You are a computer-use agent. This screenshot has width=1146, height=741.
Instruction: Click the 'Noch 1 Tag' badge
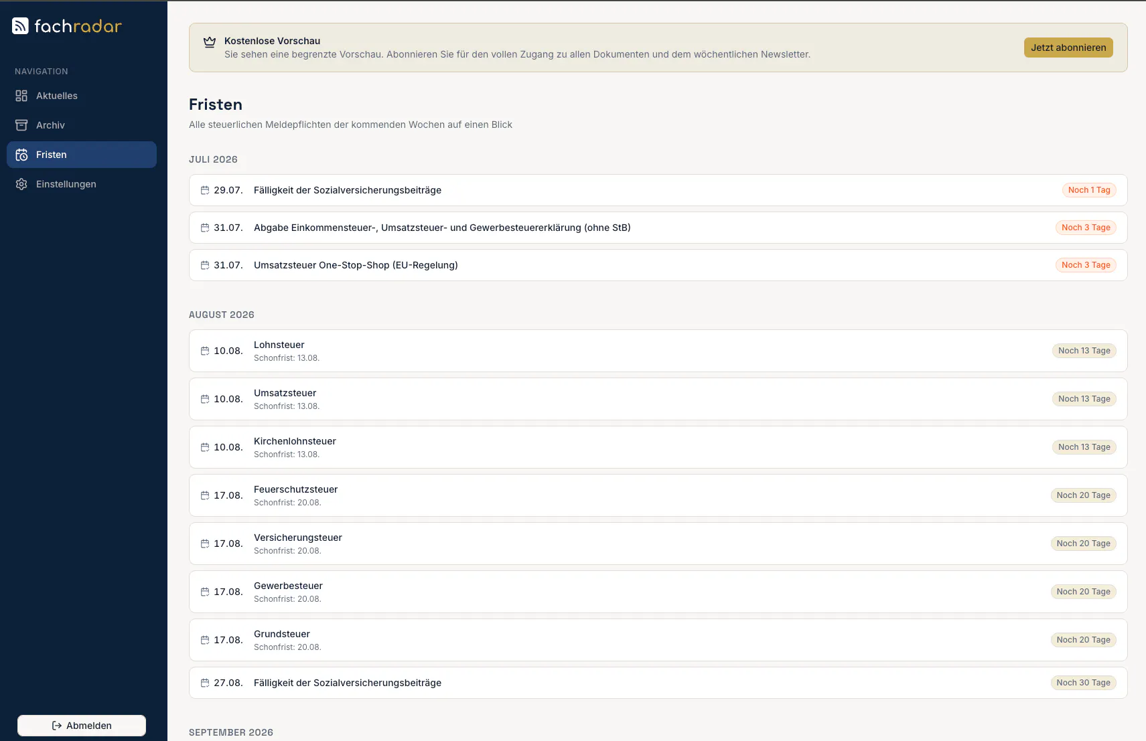coord(1089,190)
